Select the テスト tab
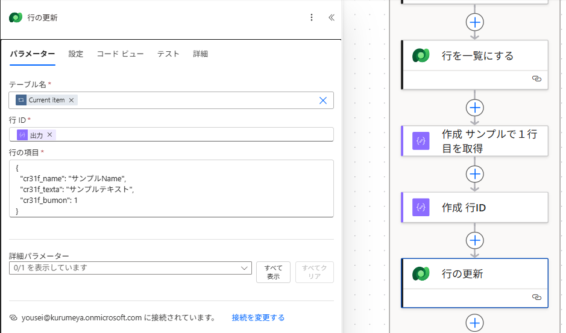Screen dimensions: 566x333 click(168, 54)
